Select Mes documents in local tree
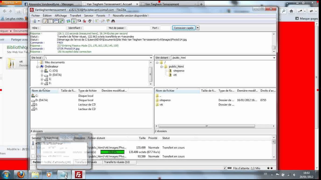 coord(54,62)
